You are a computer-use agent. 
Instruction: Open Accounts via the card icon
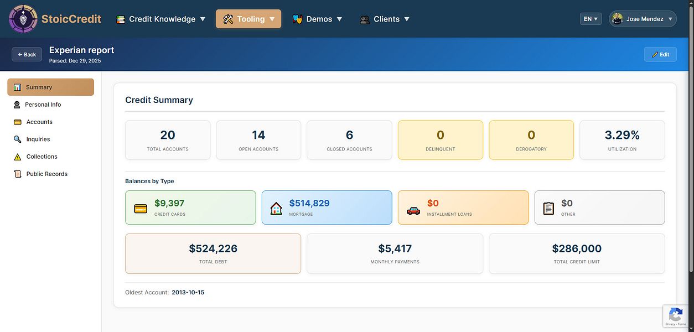point(16,122)
